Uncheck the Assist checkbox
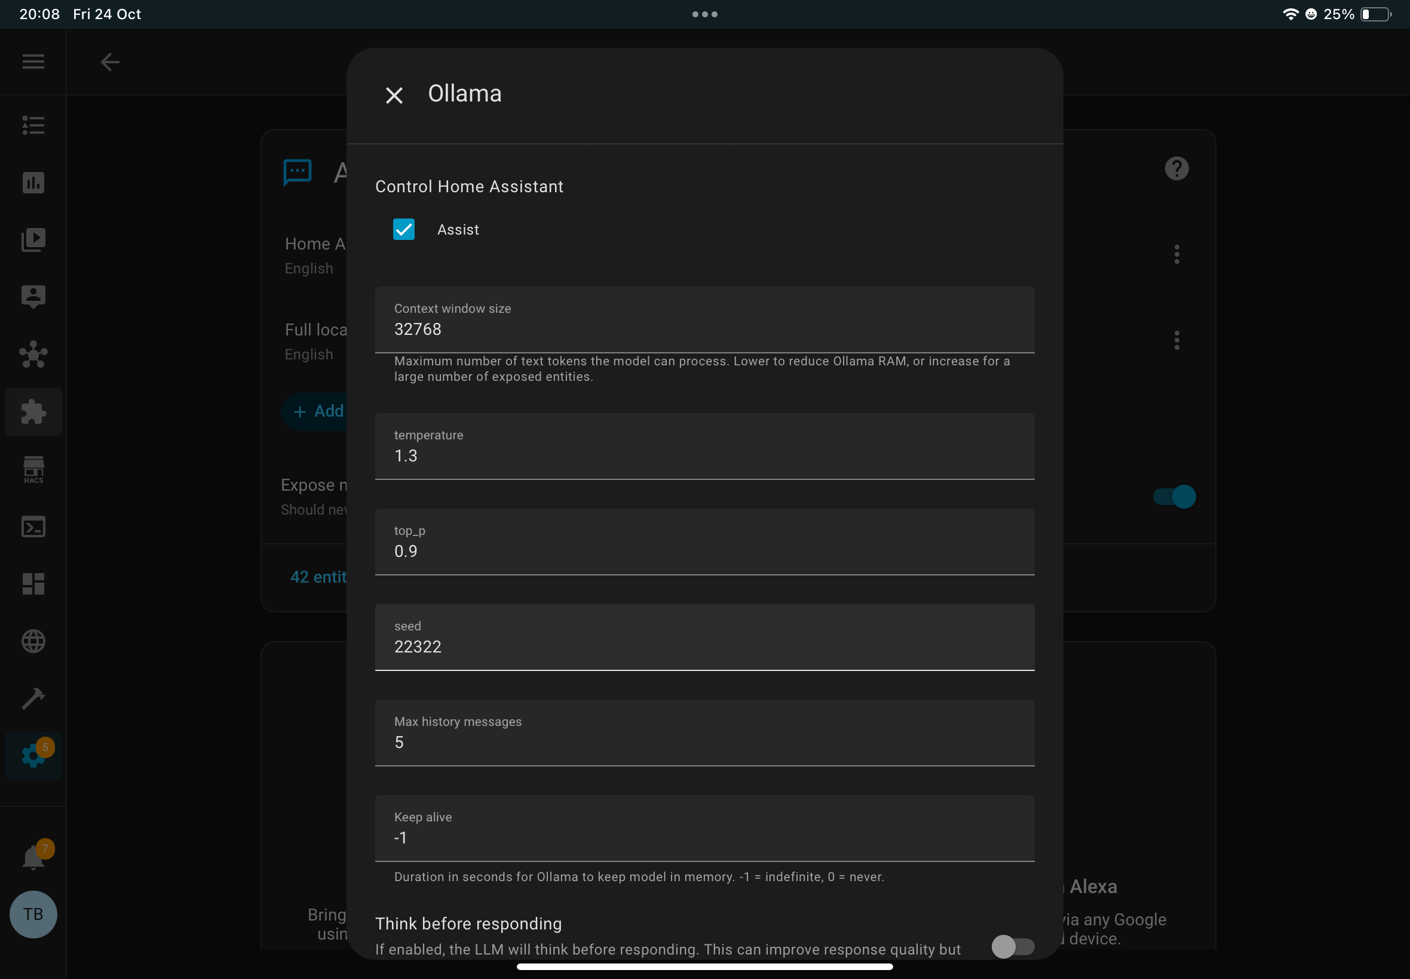This screenshot has width=1410, height=979. tap(403, 229)
